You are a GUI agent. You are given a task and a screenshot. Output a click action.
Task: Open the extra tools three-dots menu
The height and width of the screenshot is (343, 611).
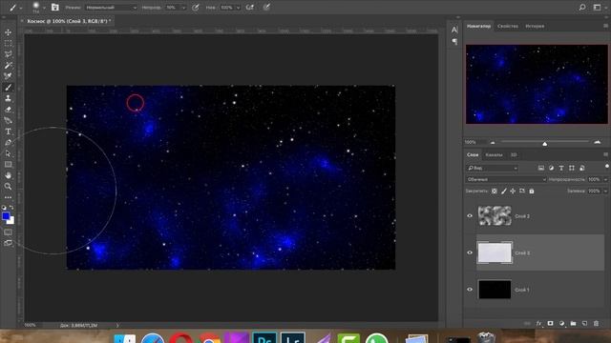coord(8,197)
